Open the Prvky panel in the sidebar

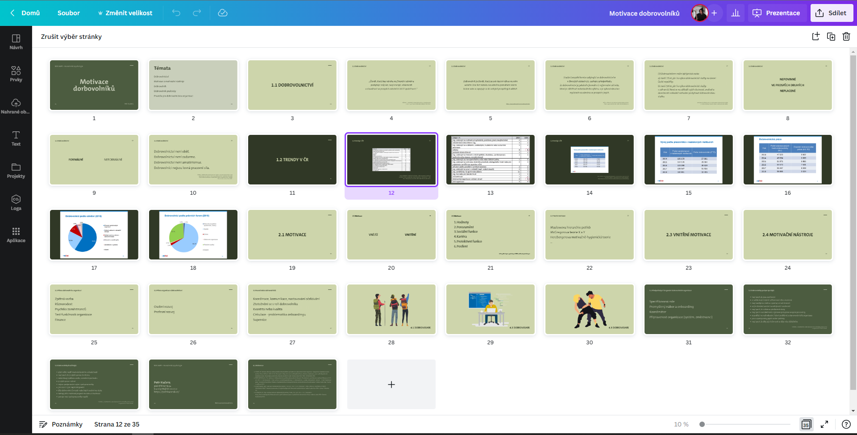tap(16, 73)
